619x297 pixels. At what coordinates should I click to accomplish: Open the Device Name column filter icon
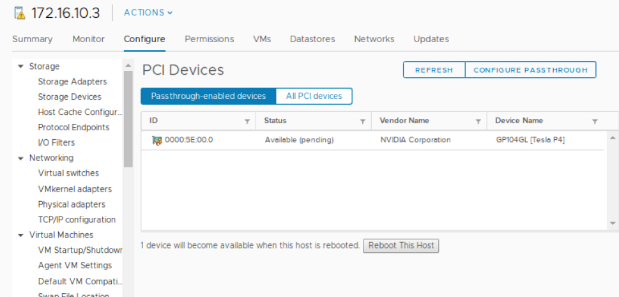(595, 121)
